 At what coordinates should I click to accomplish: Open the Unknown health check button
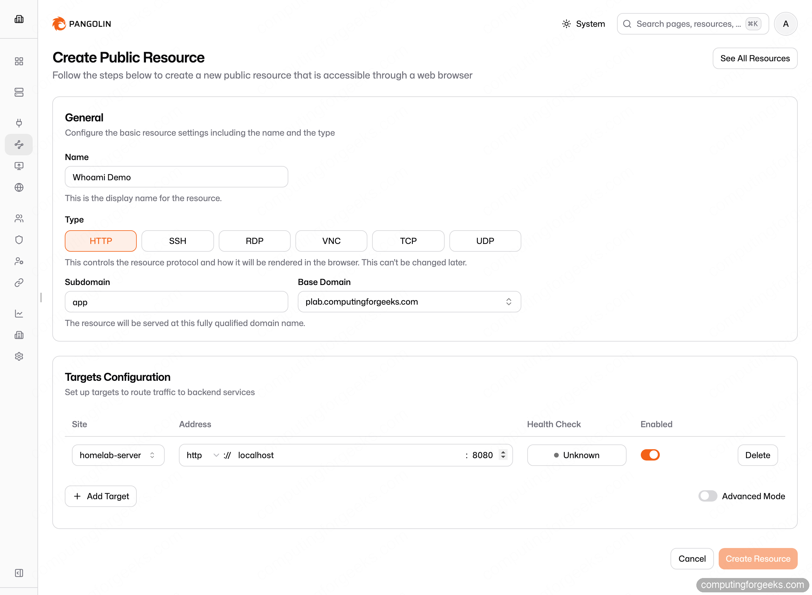tap(576, 455)
